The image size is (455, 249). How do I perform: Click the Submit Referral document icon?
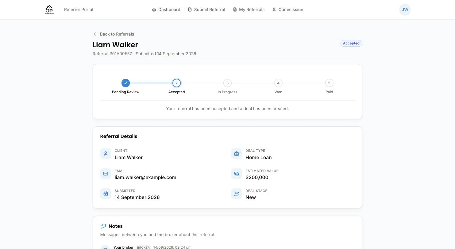click(190, 10)
